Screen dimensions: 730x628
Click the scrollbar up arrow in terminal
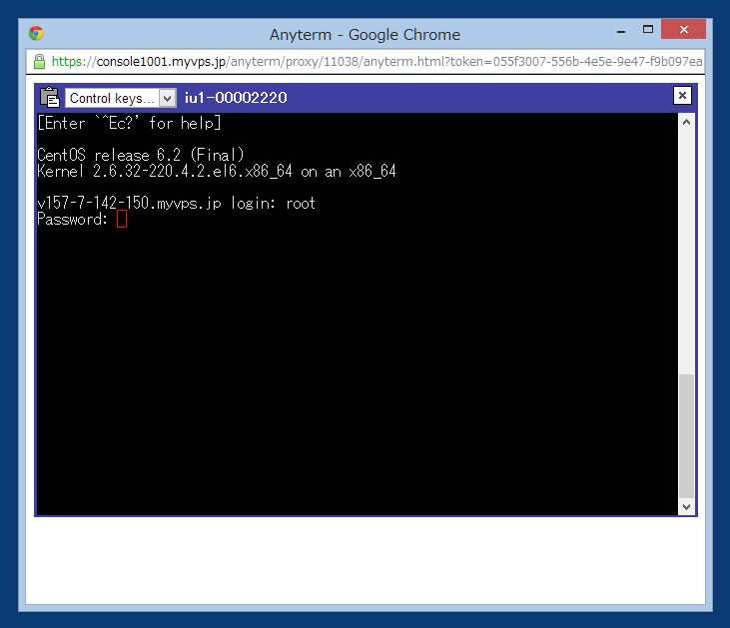pos(686,123)
